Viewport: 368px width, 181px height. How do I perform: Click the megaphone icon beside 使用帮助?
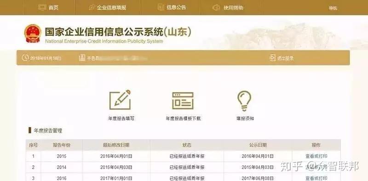(x=216, y=7)
